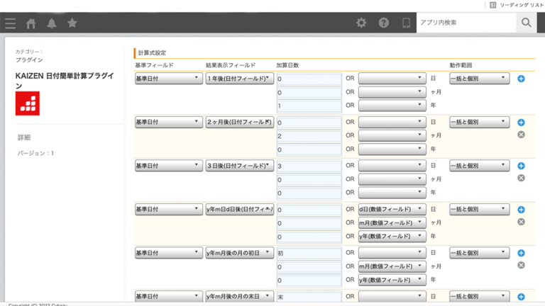This screenshot has height=306, width=545.
Task: Click the 3日後 row's day input containing 3
Action: tap(309, 166)
